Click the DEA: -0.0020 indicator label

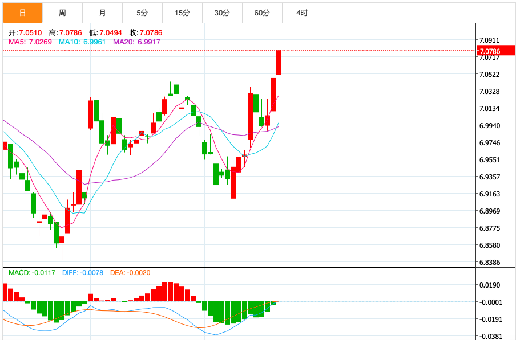coord(130,273)
